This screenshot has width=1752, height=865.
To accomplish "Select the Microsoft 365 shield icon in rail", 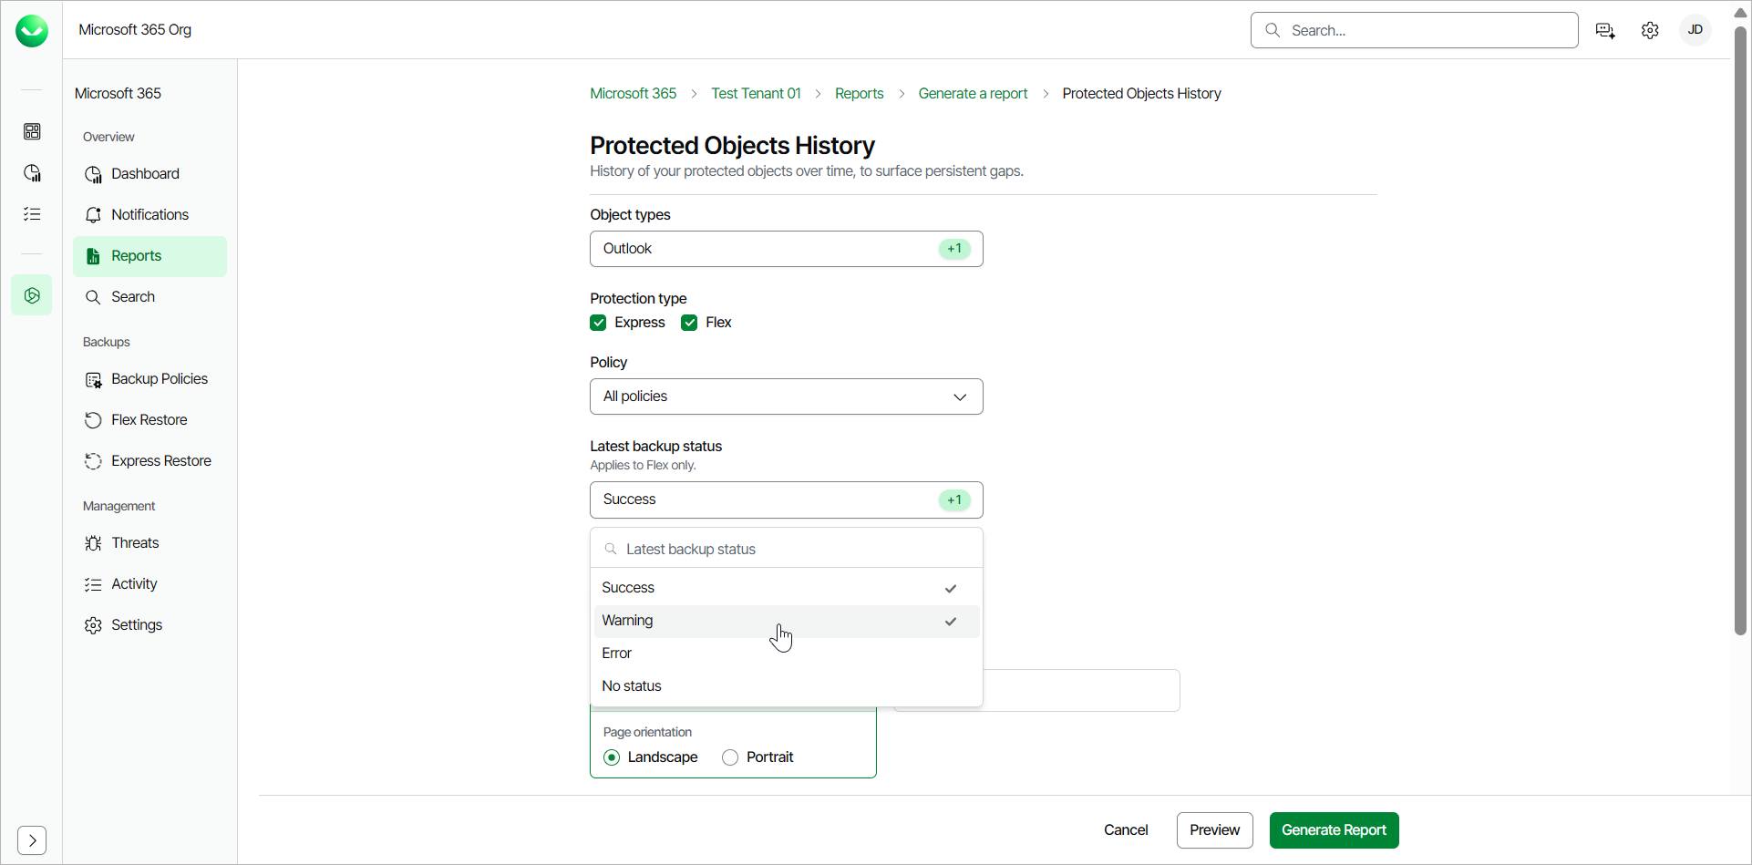I will click(x=32, y=295).
